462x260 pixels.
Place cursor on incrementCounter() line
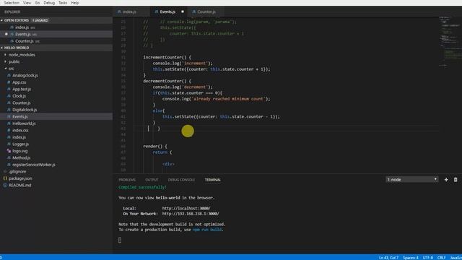(x=167, y=57)
